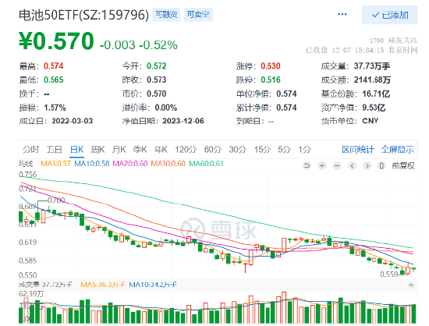The width and height of the screenshot is (429, 326).
Task: Click the 最高 0.574 value
Action: click(x=54, y=66)
